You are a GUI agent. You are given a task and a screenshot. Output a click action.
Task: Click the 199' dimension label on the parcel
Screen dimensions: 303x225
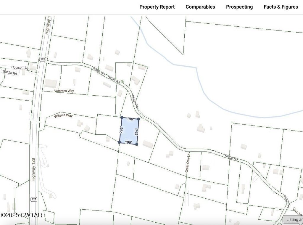[128, 142]
